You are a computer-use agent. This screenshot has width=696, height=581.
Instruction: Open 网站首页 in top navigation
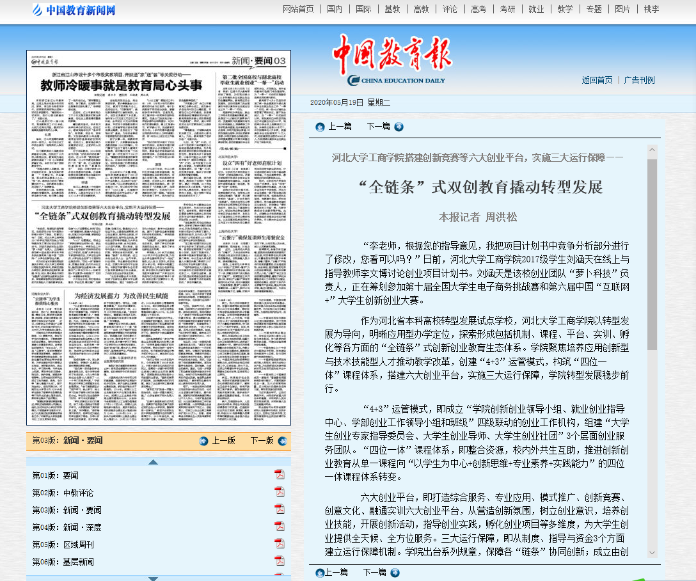(298, 10)
